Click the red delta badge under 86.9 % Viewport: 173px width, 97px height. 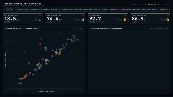click(x=134, y=22)
